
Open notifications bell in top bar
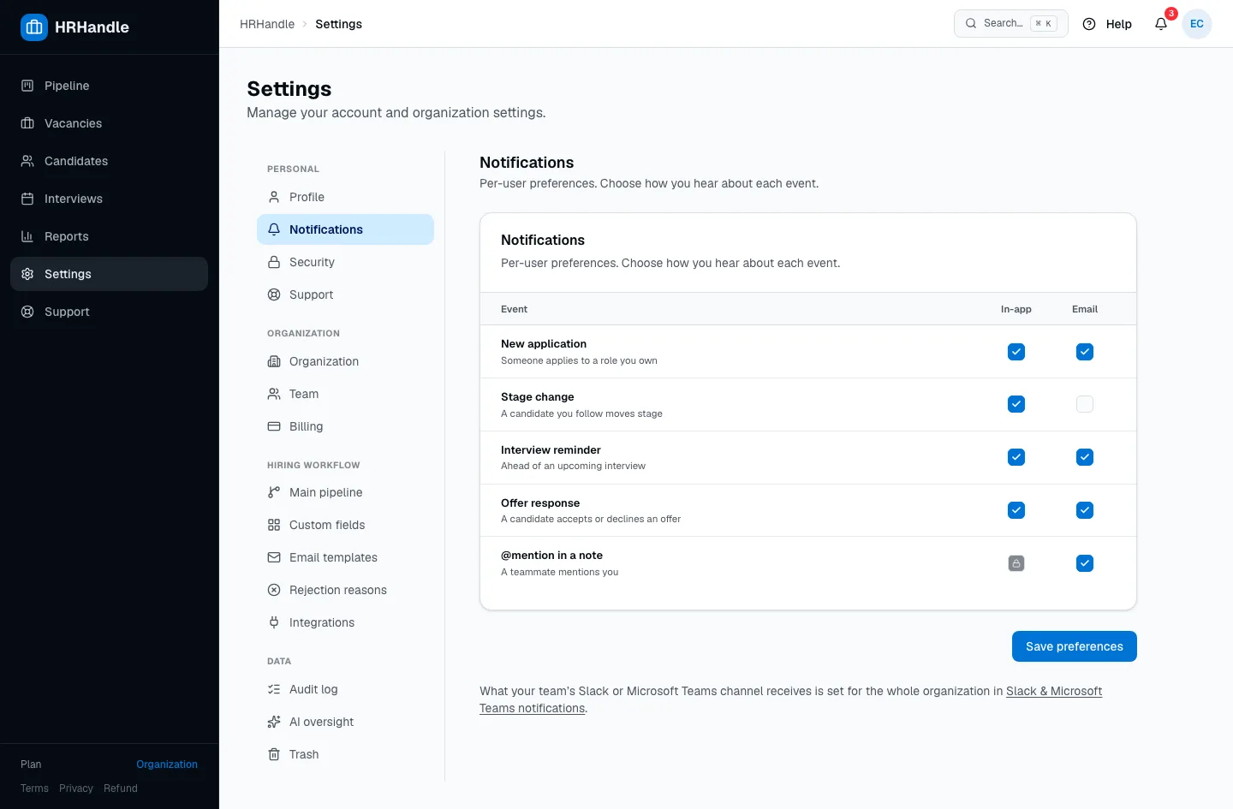[x=1161, y=24]
